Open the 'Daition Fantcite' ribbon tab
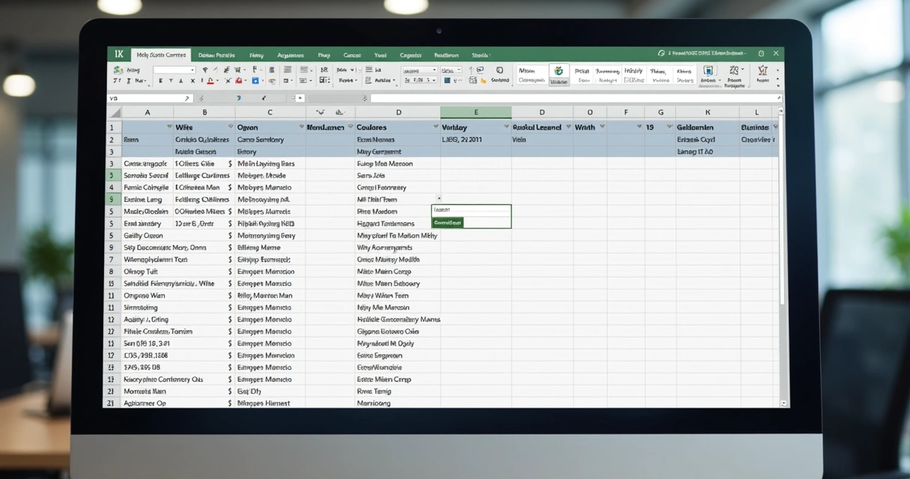910x479 pixels. pos(217,55)
